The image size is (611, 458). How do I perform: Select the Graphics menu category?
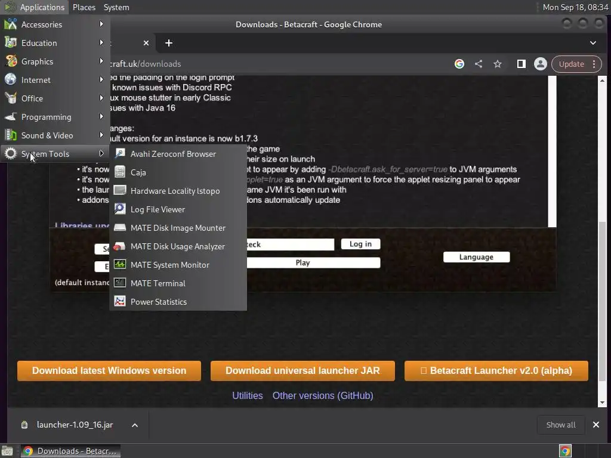coord(55,61)
